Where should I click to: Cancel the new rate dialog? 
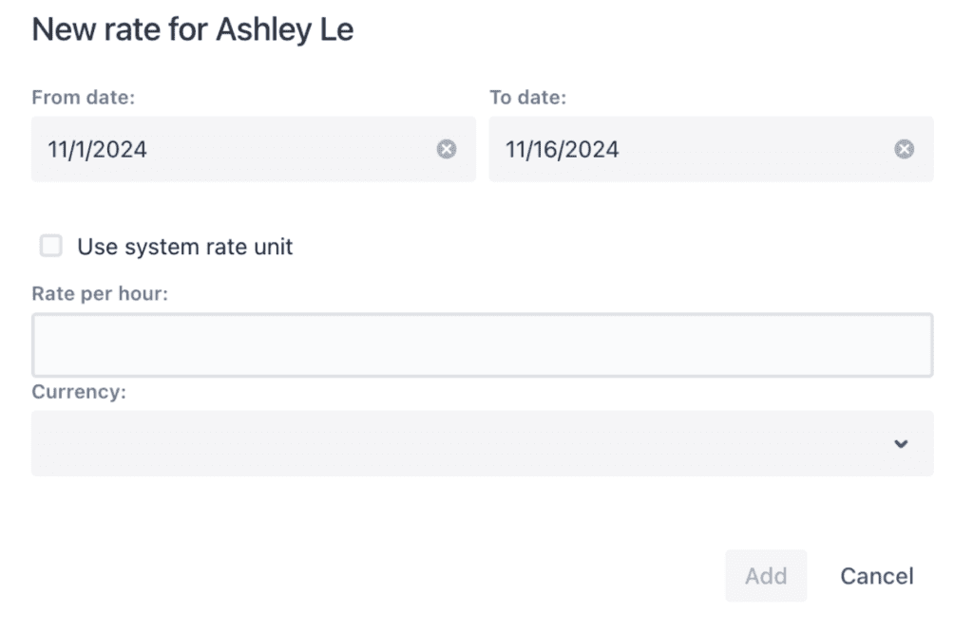point(877,576)
